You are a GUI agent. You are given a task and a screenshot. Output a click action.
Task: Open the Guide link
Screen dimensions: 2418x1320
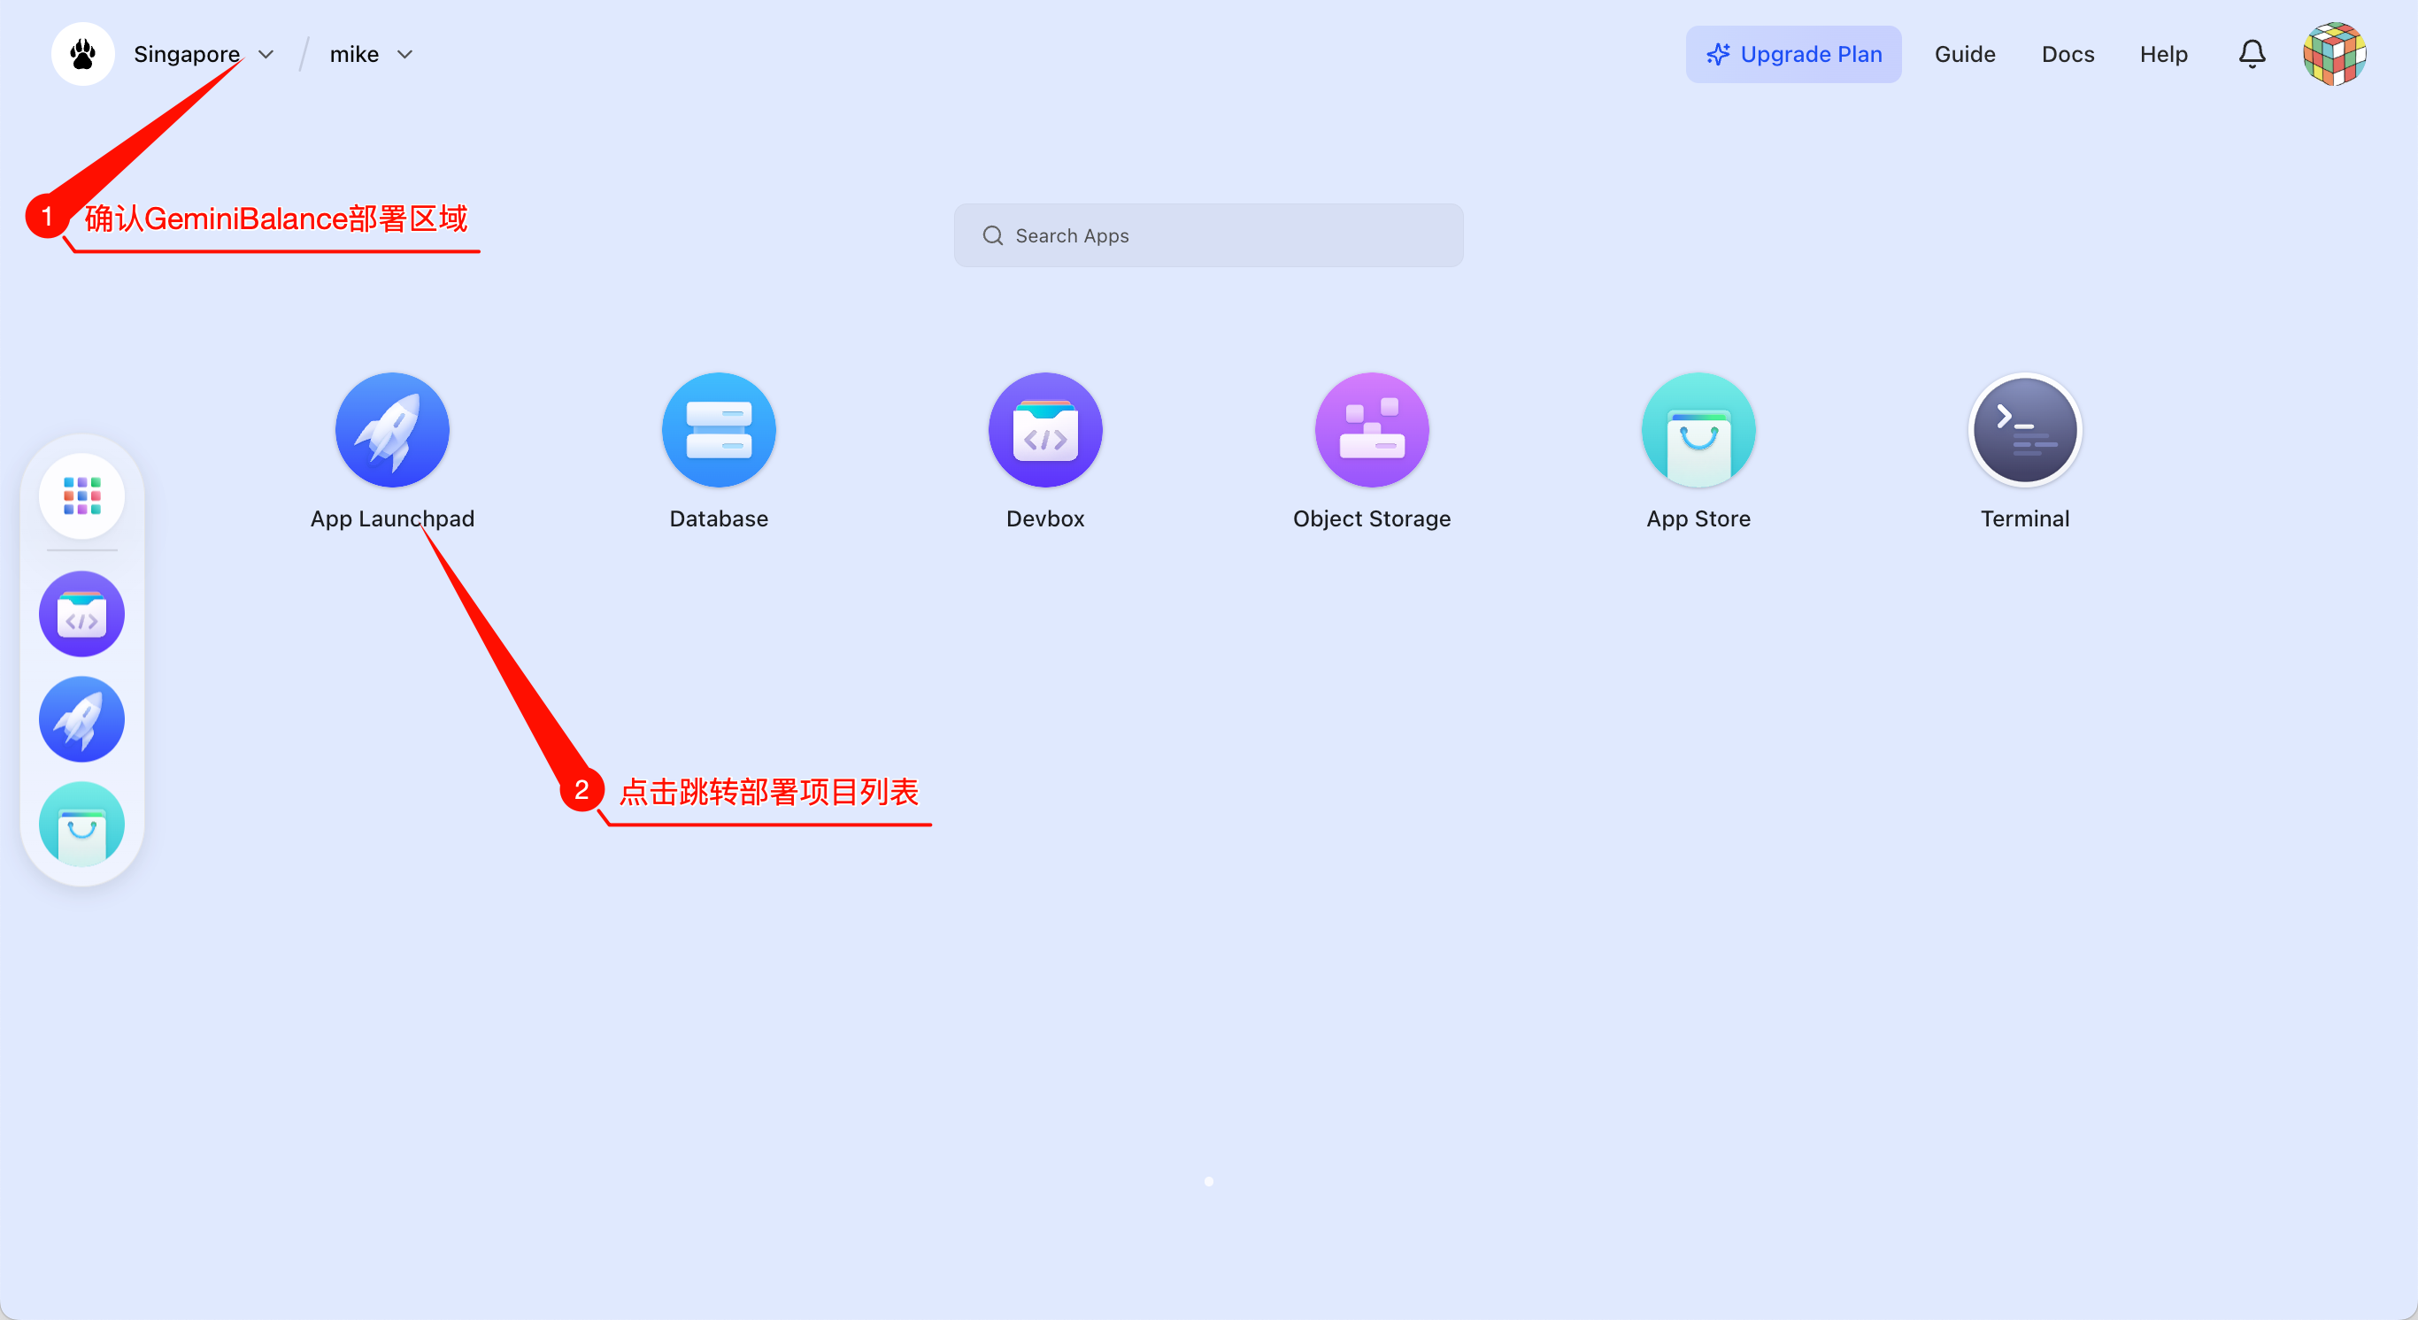click(x=1965, y=55)
